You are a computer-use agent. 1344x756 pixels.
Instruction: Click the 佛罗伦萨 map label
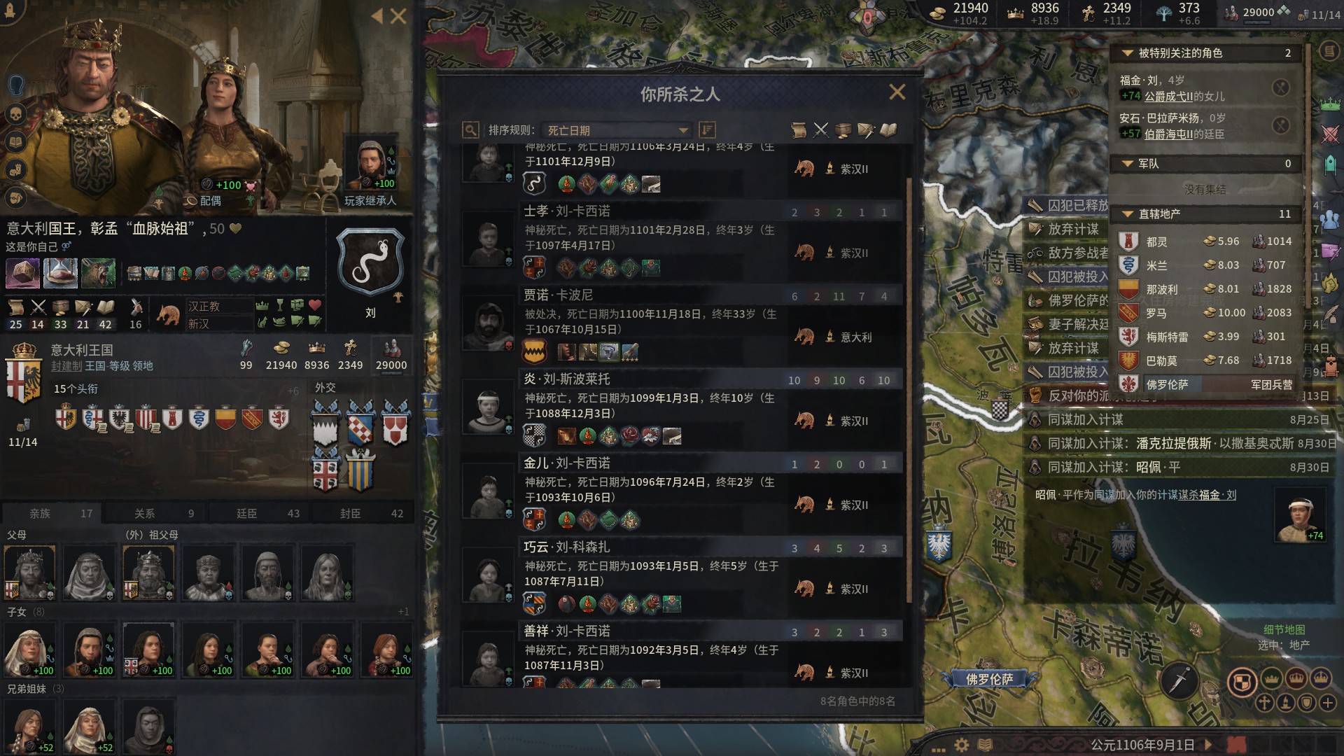pos(989,679)
